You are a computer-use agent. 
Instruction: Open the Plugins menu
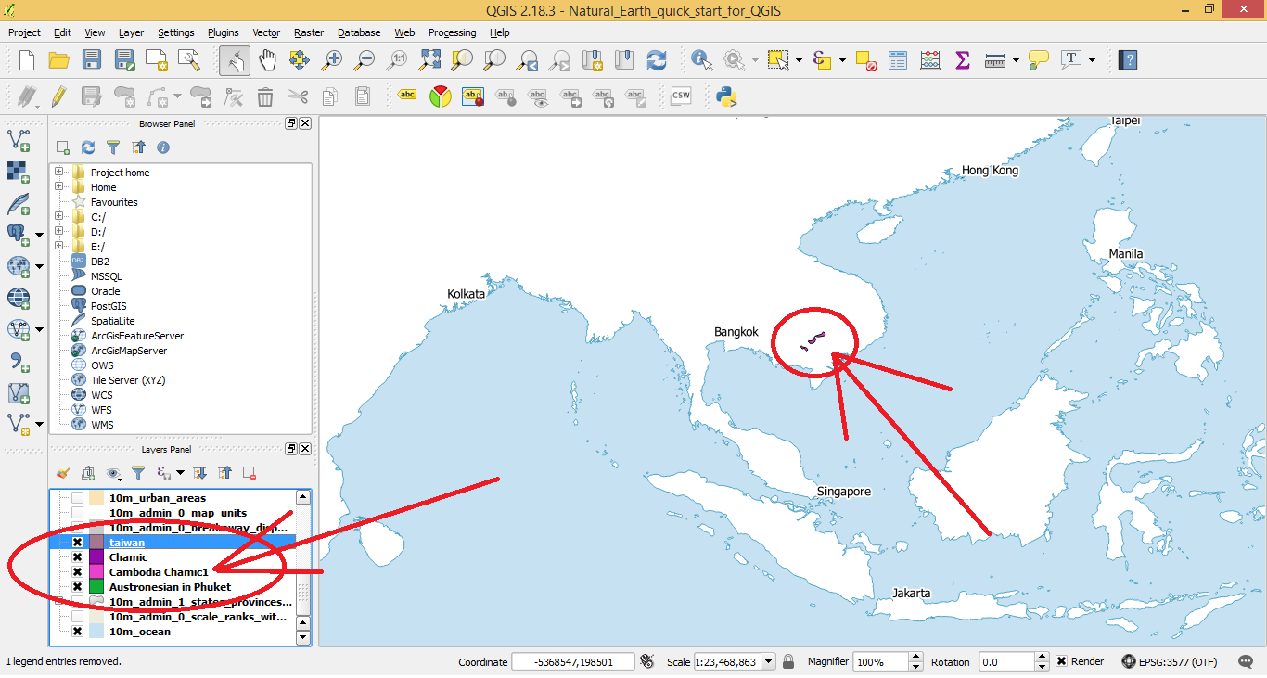[223, 32]
